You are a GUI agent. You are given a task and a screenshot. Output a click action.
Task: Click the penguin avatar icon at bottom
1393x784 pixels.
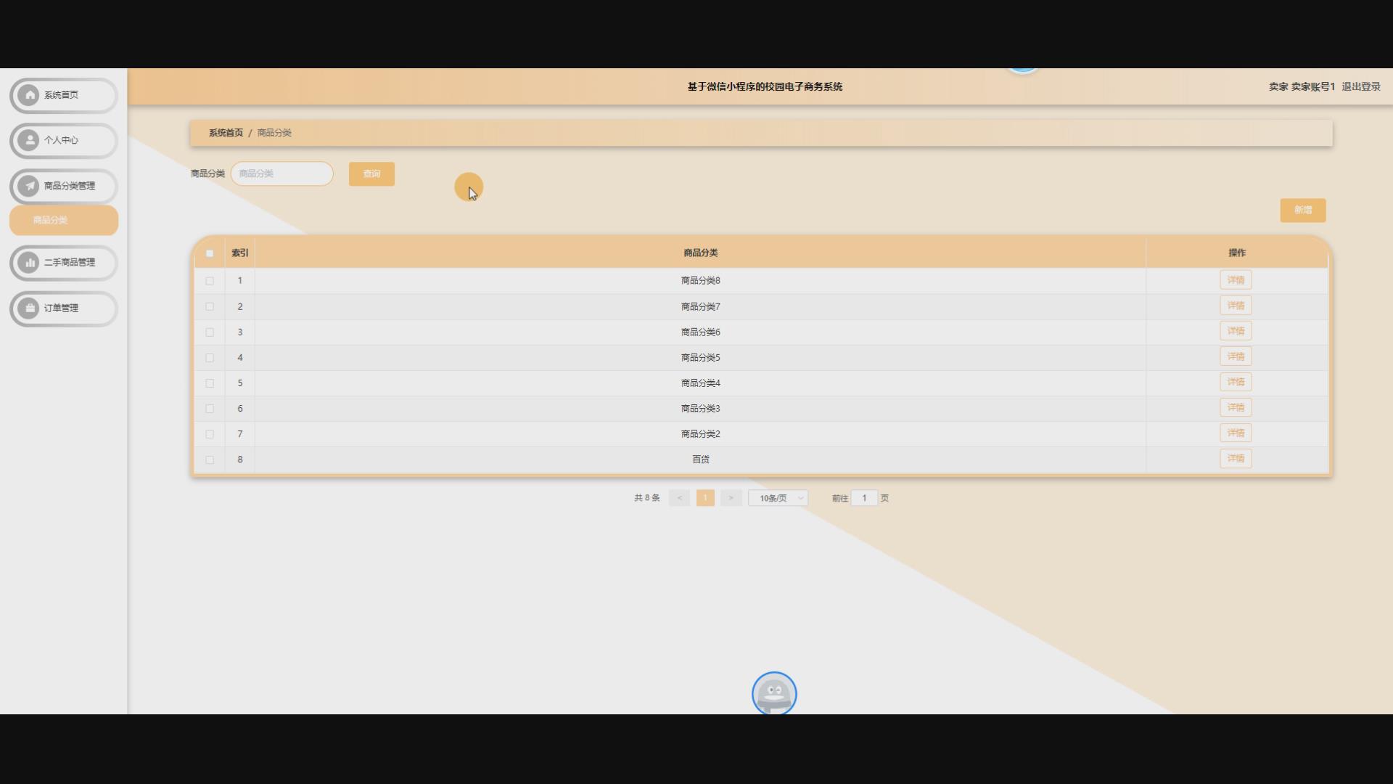773,693
